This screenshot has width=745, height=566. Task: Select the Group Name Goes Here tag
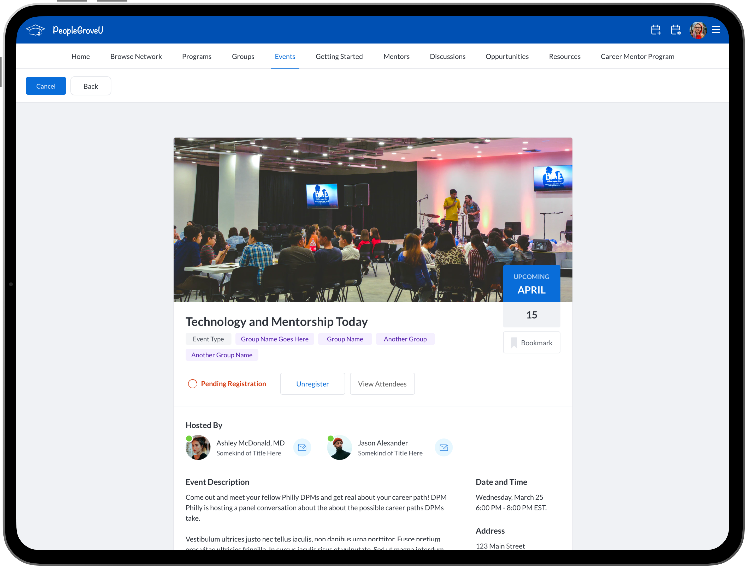[274, 339]
